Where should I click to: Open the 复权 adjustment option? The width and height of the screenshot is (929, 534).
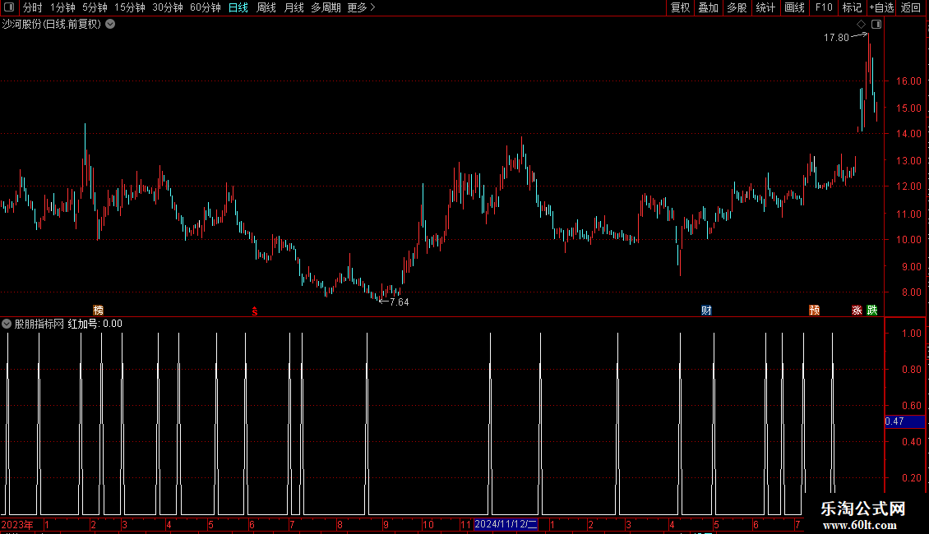click(680, 7)
